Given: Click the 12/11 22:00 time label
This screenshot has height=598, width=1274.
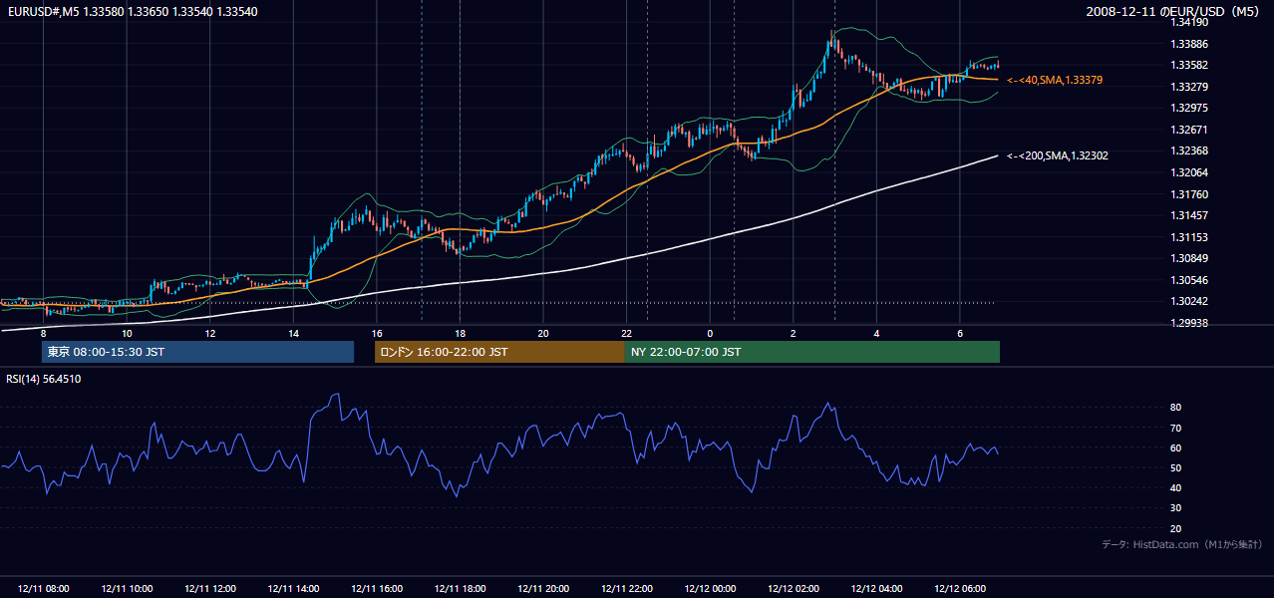Looking at the screenshot, I should (626, 589).
